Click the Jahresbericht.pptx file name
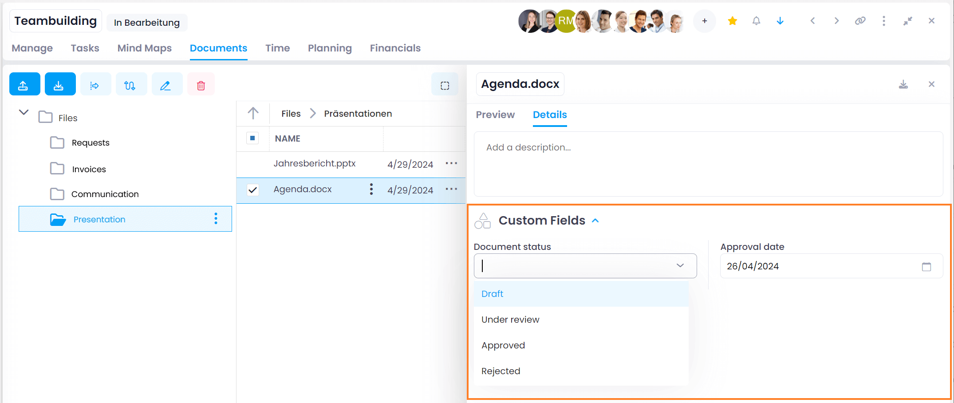The width and height of the screenshot is (954, 403). 314,163
